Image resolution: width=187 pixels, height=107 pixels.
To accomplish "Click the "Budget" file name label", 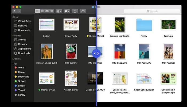I will pyautogui.click(x=46, y=36).
